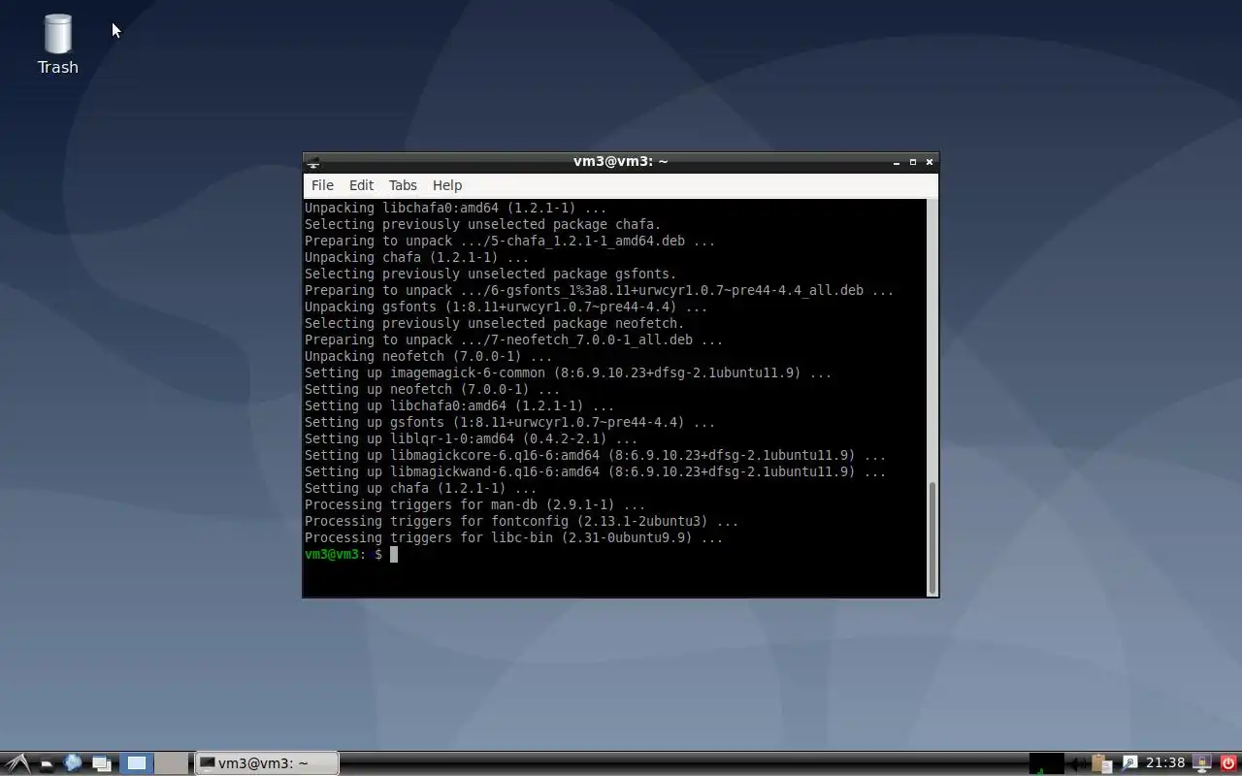Viewport: 1242px width, 776px height.
Task: Click the red power logout icon
Action: tap(1228, 763)
